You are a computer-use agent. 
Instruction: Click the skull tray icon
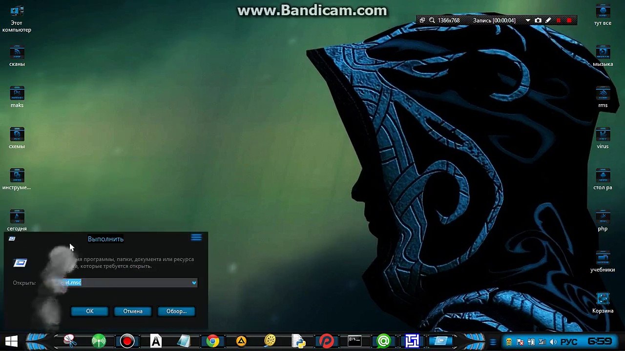pyautogui.click(x=509, y=342)
